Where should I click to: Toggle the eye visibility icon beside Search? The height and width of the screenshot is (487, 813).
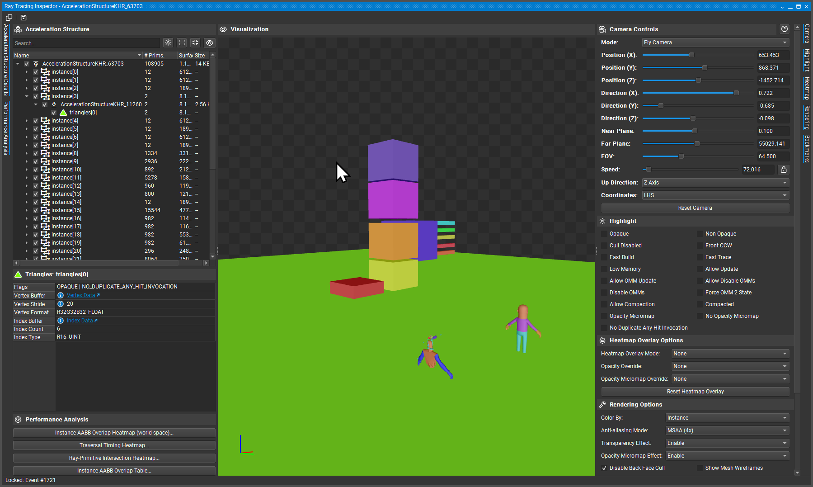(209, 43)
